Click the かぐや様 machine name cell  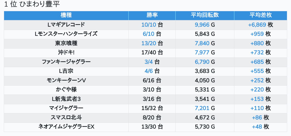pos(66,89)
